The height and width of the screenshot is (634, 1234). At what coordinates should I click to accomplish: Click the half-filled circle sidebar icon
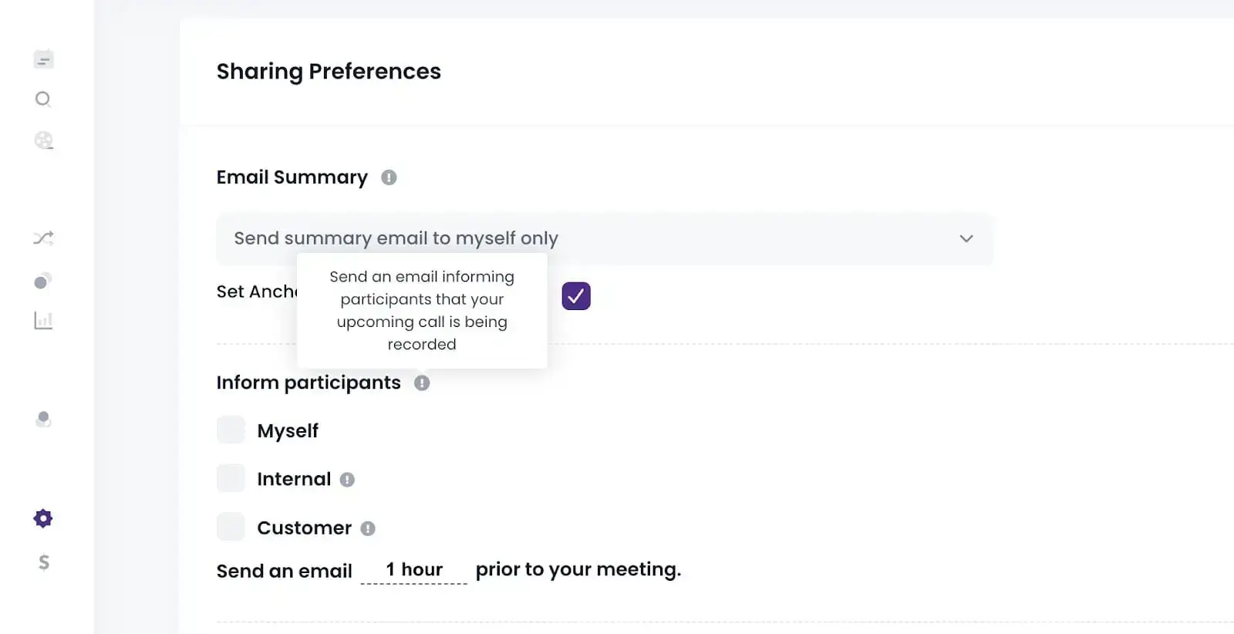[x=43, y=280]
